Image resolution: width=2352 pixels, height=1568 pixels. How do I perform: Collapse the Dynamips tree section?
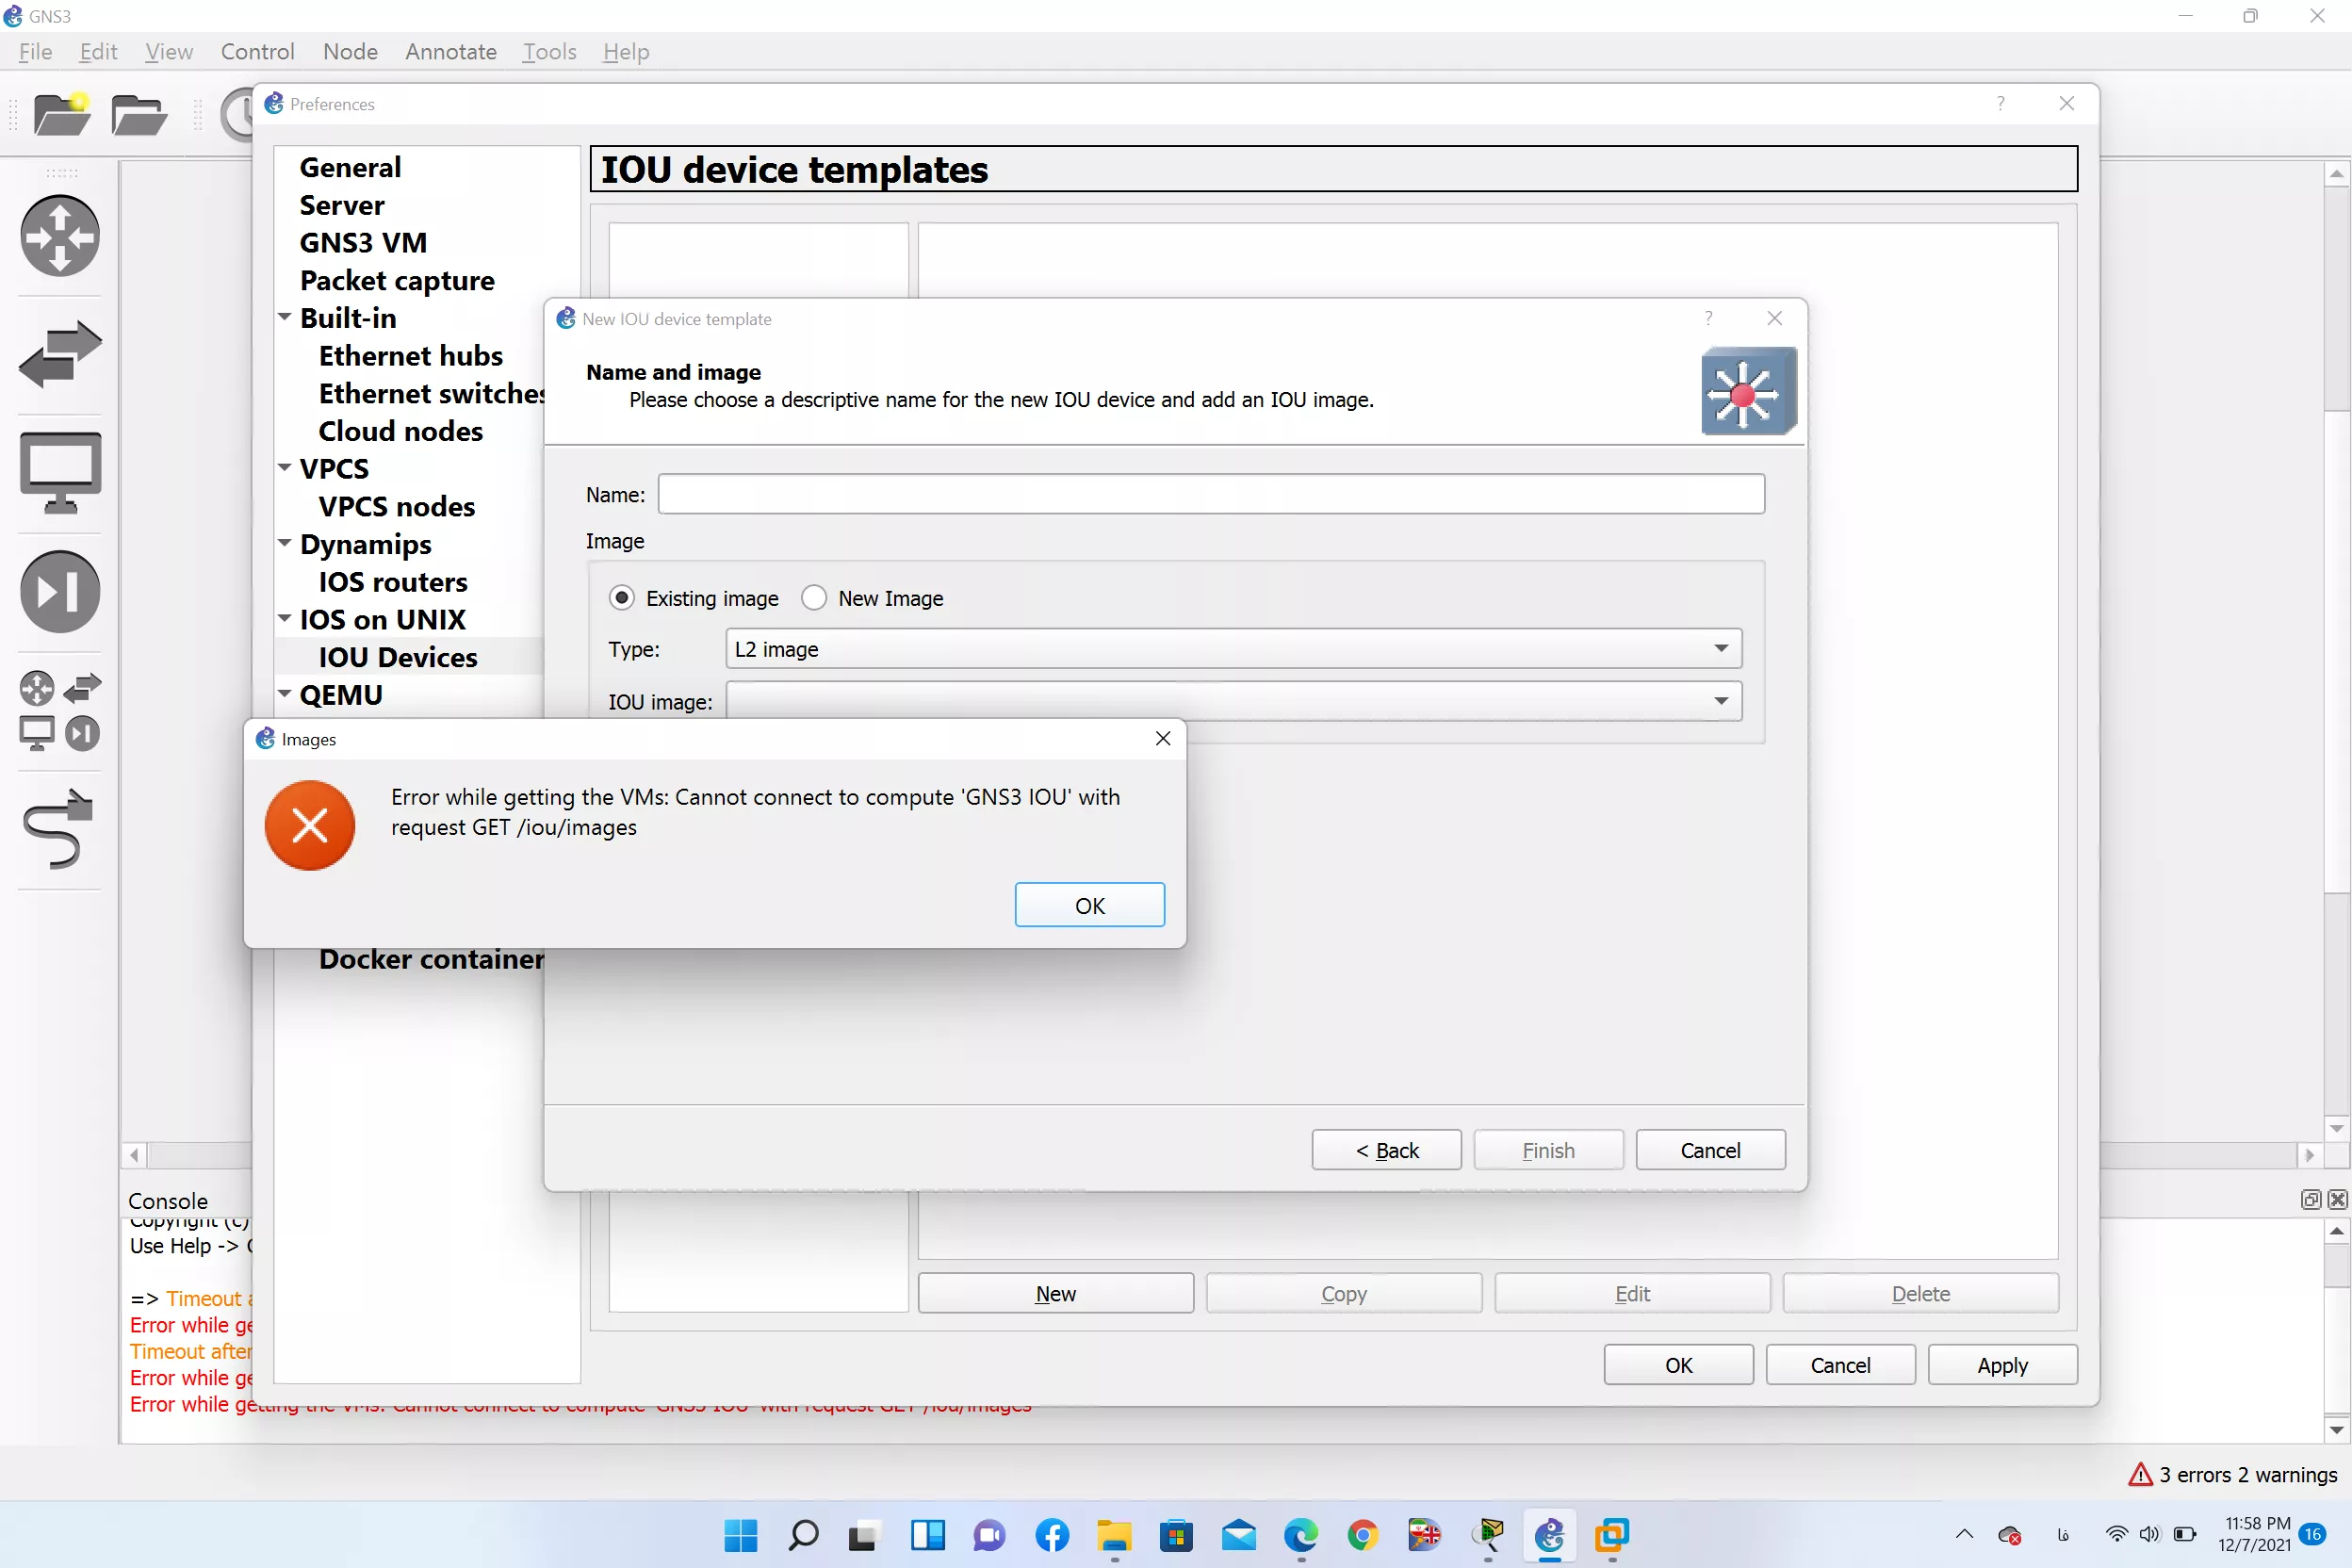tap(285, 543)
